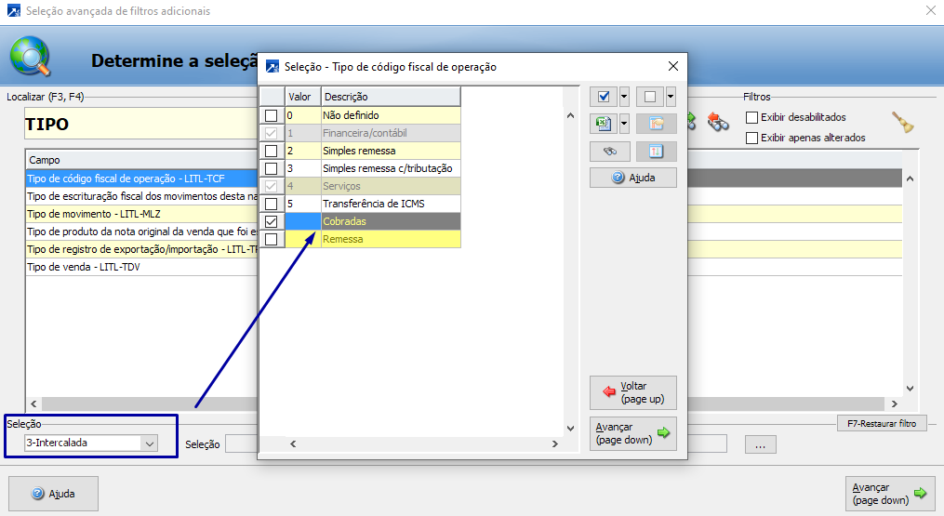Toggle checkbox for Remessa row
This screenshot has width=944, height=516.
coord(272,240)
